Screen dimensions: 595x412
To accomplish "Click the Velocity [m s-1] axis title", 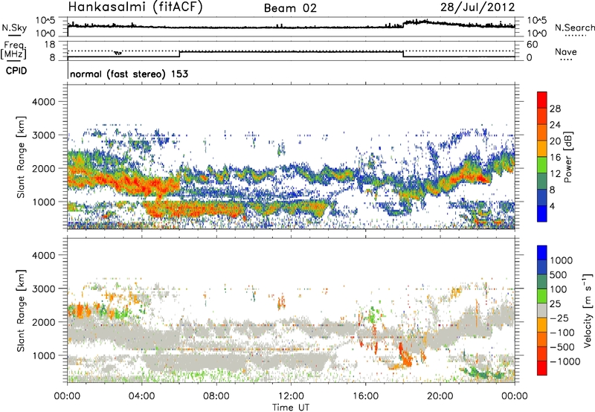I will (588, 310).
